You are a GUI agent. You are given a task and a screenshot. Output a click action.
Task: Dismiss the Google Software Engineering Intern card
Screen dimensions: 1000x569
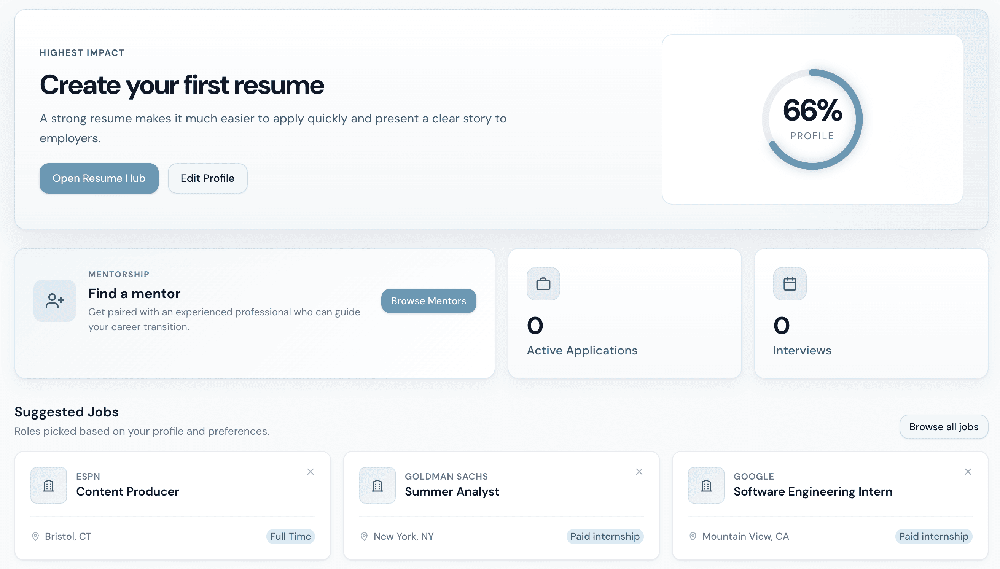968,472
